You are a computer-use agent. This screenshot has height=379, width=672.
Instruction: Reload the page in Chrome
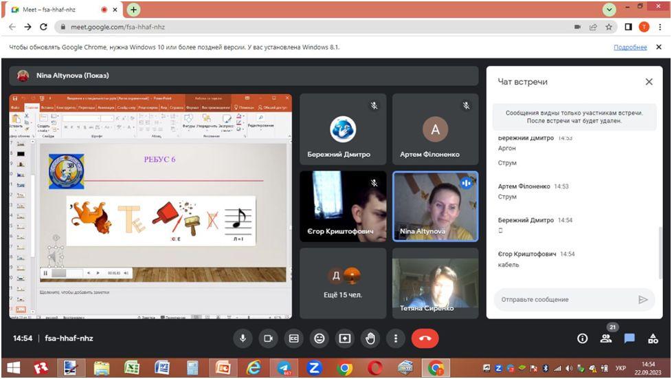click(x=43, y=27)
